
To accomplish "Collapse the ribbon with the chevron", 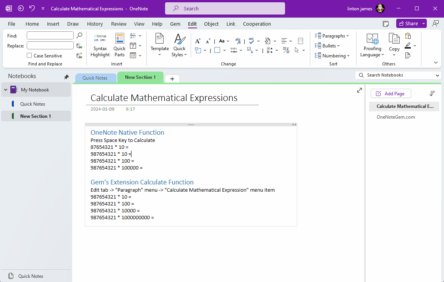I will 436,63.
